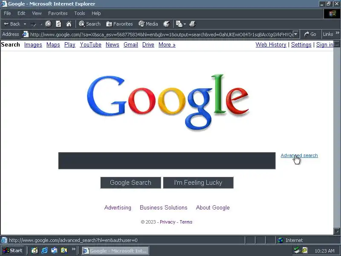Launch Internet Explorer from Quick Launch
The height and width of the screenshot is (256, 341).
[44, 250]
